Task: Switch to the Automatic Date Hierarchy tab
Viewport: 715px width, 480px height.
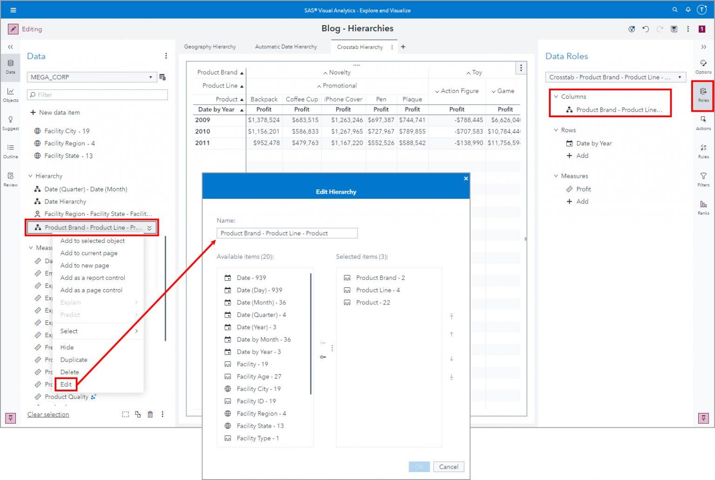Action: 286,47
